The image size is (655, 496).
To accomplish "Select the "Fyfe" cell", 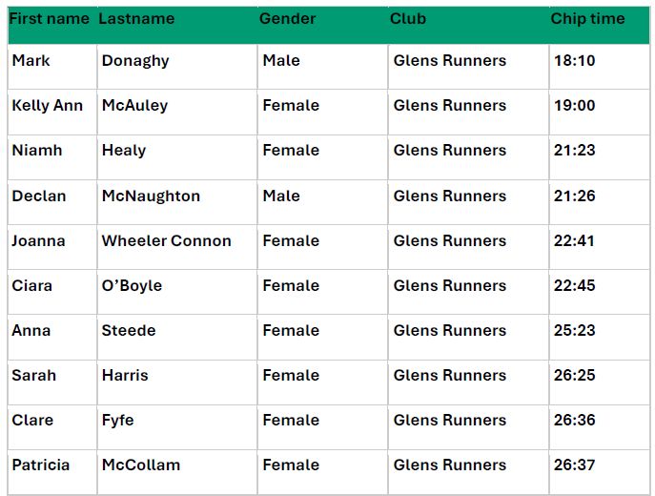I will pyautogui.click(x=118, y=421).
